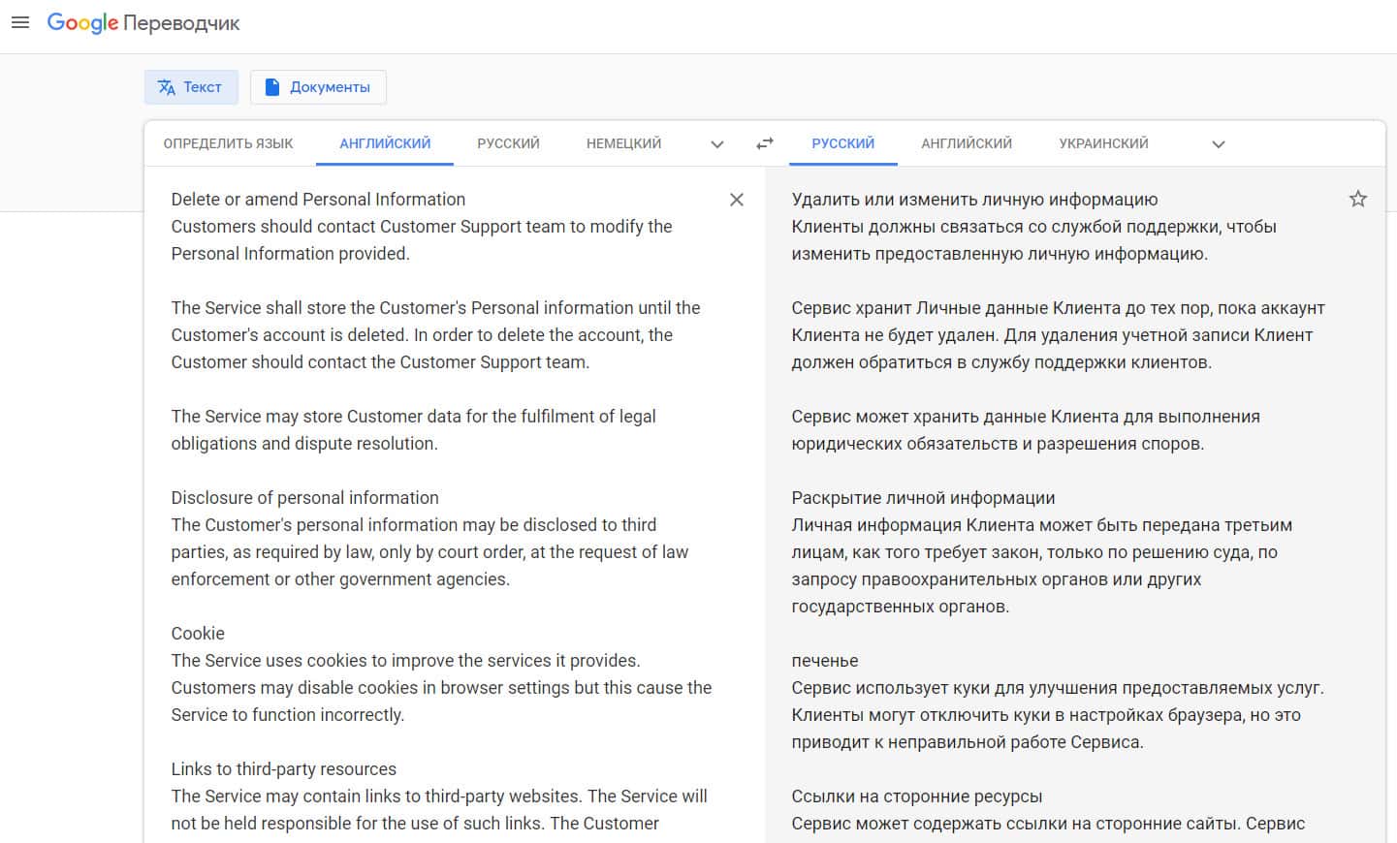Viewport: 1397px width, 843px height.
Task: Select Немецкий as the source language
Action: point(623,143)
